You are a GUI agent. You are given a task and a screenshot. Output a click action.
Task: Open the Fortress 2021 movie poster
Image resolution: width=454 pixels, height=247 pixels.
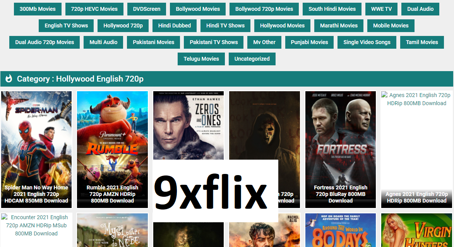[341, 150]
